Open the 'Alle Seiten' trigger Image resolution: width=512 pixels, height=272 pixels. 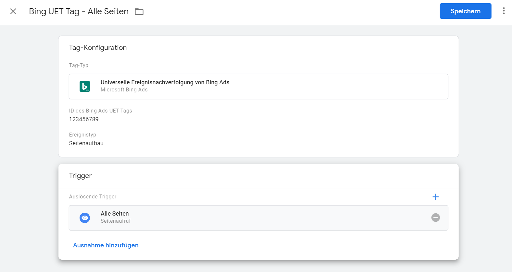coord(258,218)
